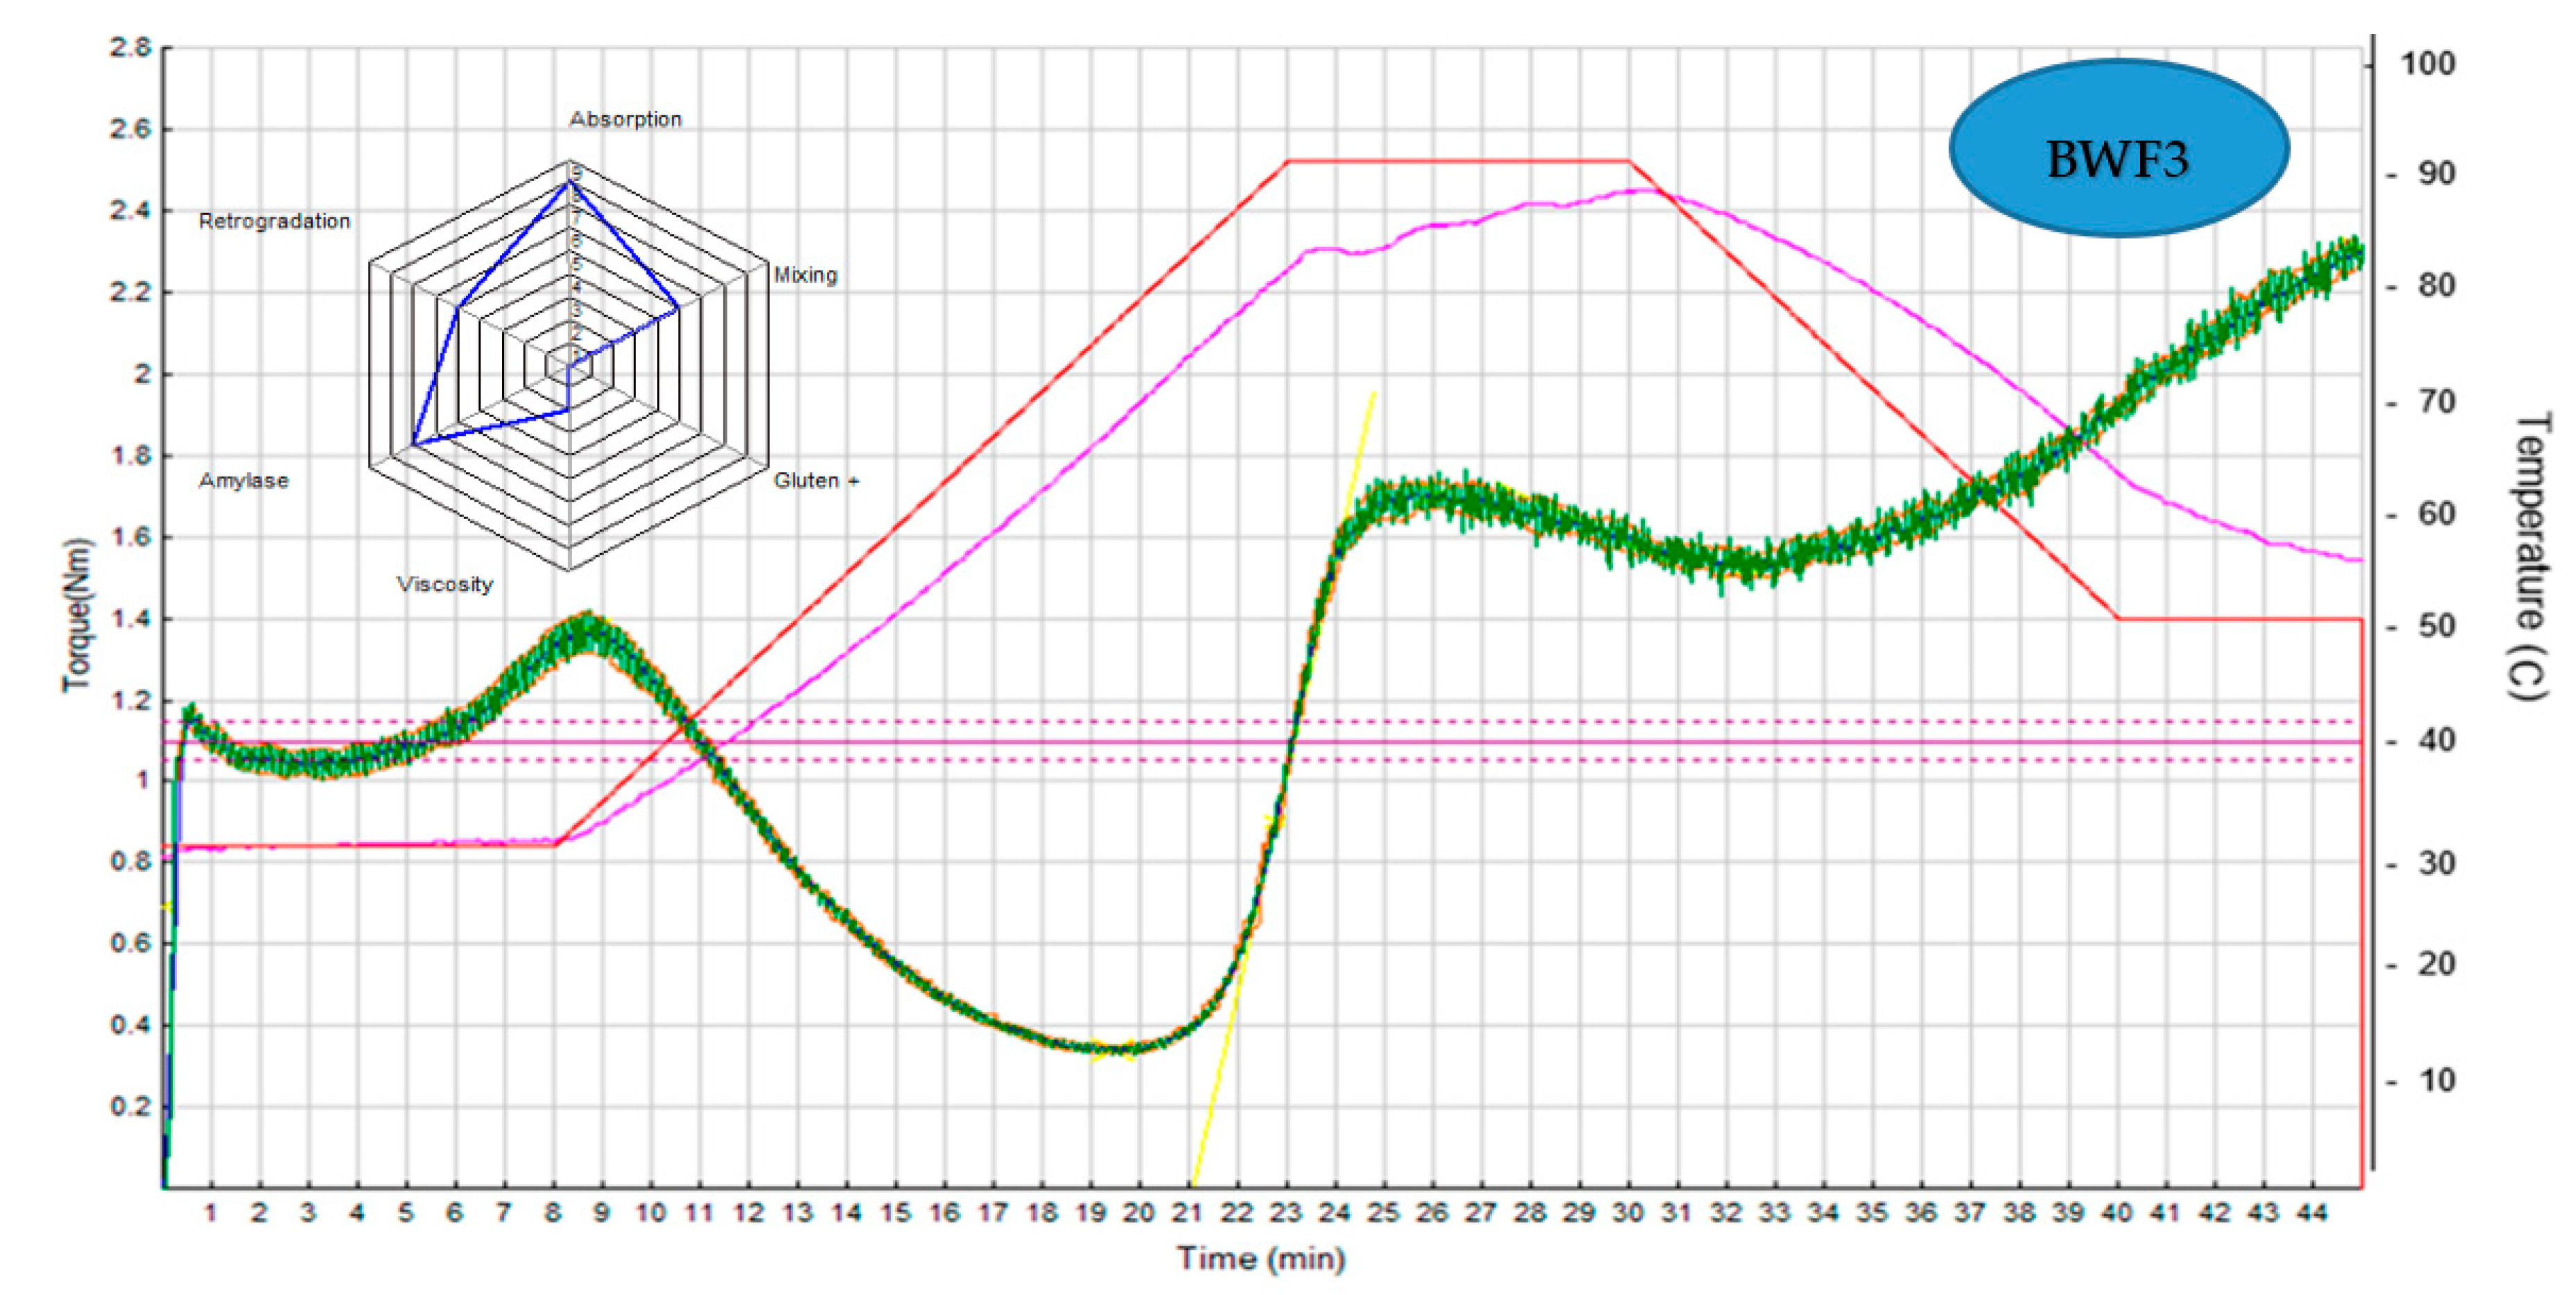Click the 44 minute time tick label
2576x1295 pixels.
click(x=2311, y=1213)
